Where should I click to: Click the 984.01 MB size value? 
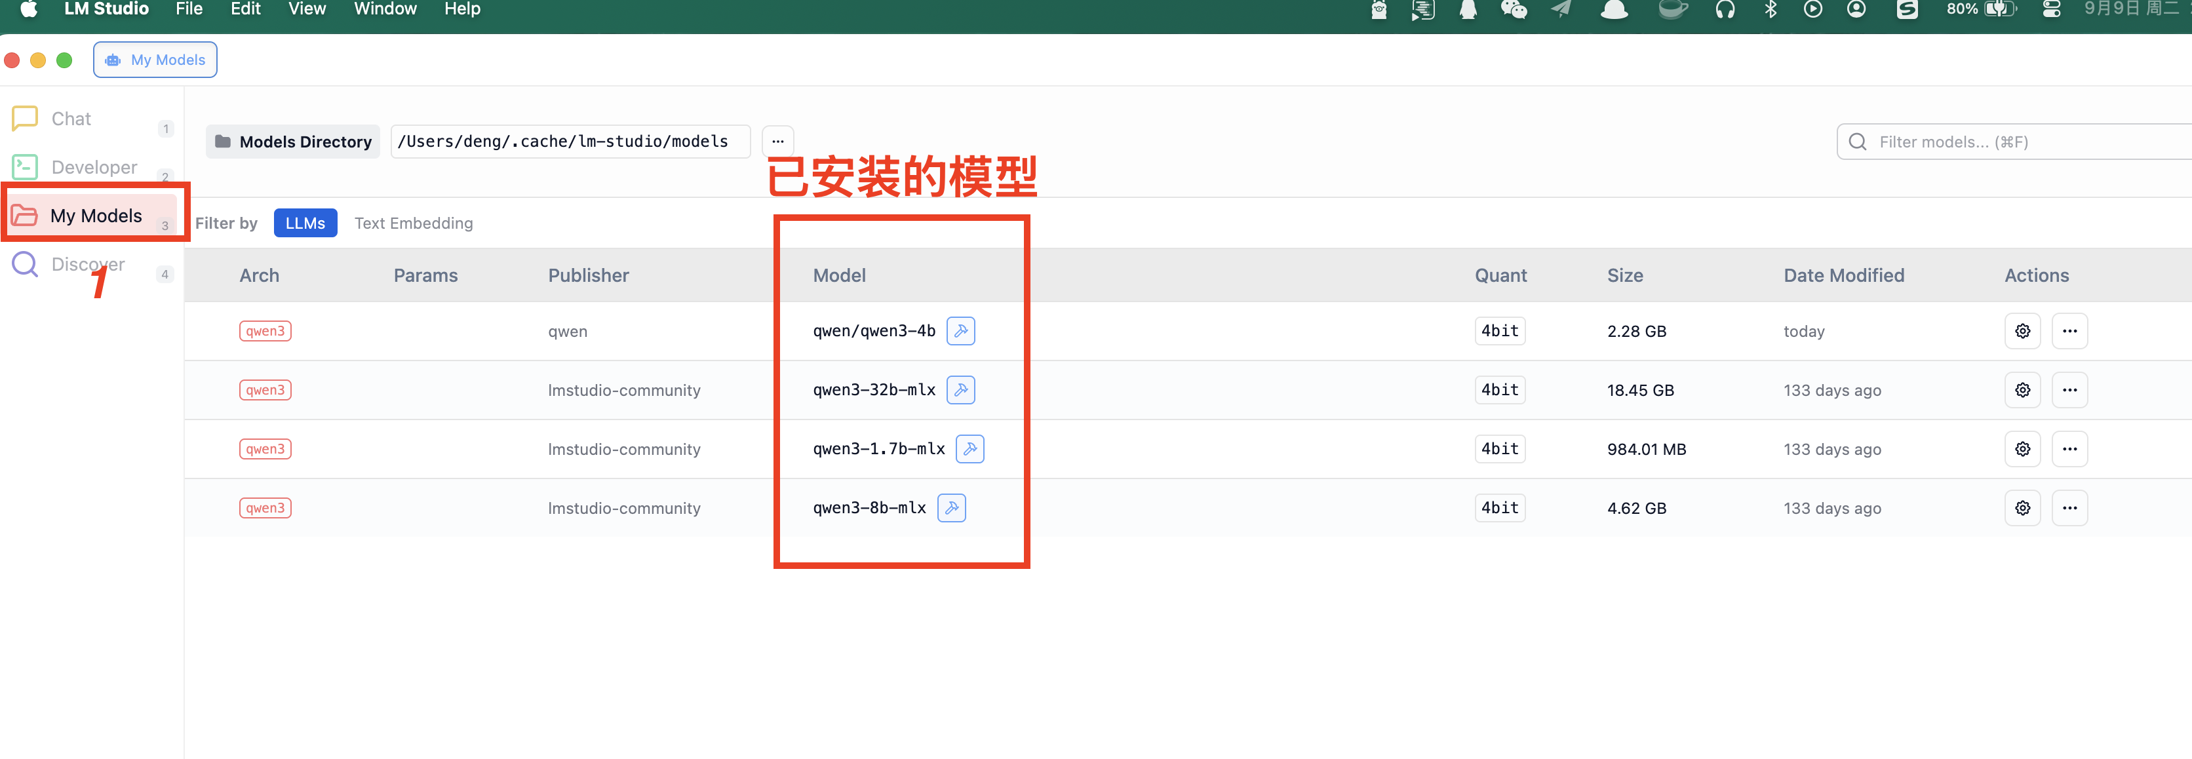tap(1647, 449)
